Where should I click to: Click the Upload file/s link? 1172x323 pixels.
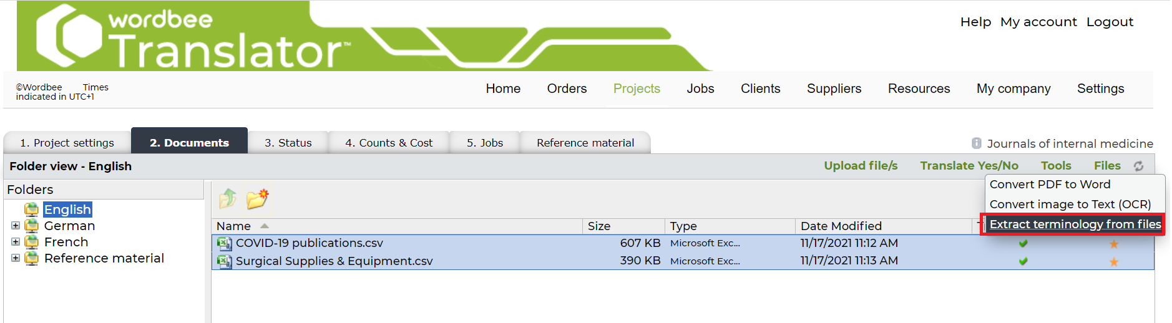coord(861,166)
